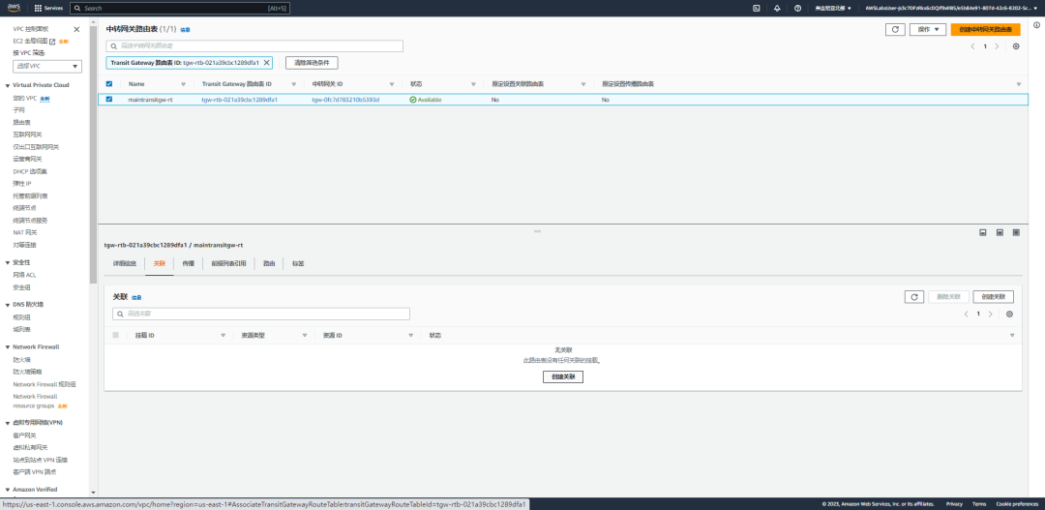Click 创建关联 button under 无关联 message
The height and width of the screenshot is (510, 1045).
tap(563, 376)
